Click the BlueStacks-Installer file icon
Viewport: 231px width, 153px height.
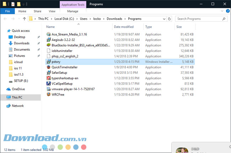coord(49,45)
